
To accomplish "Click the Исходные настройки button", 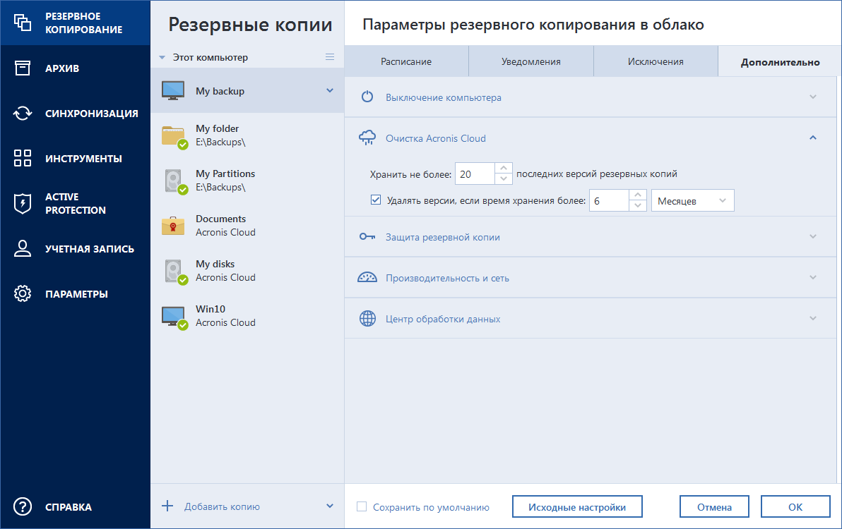I will point(577,506).
